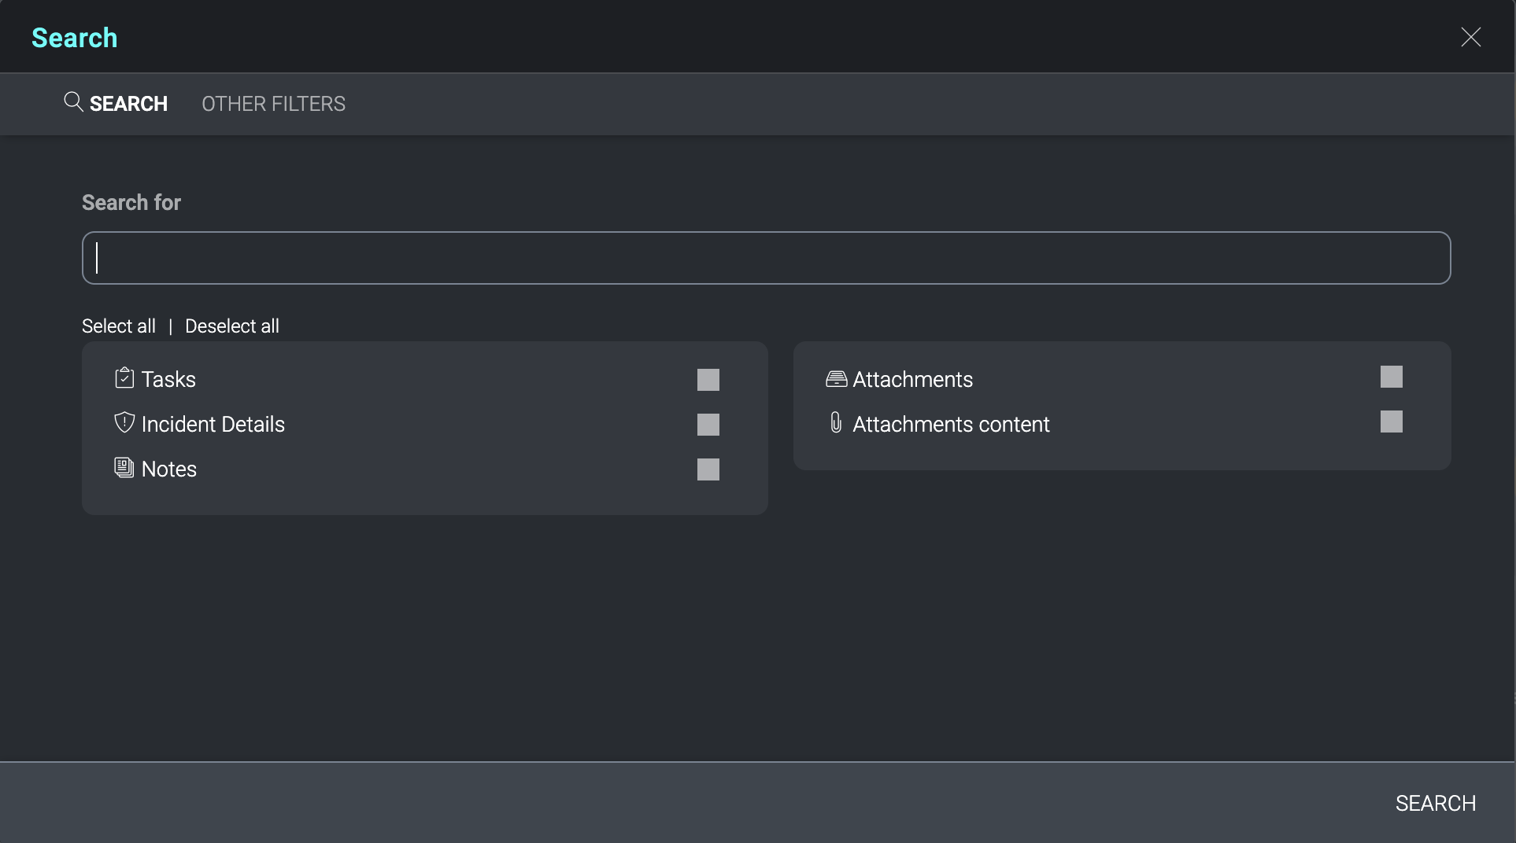The height and width of the screenshot is (843, 1516).
Task: Click the notes document icon beside Notes
Action: tap(124, 467)
